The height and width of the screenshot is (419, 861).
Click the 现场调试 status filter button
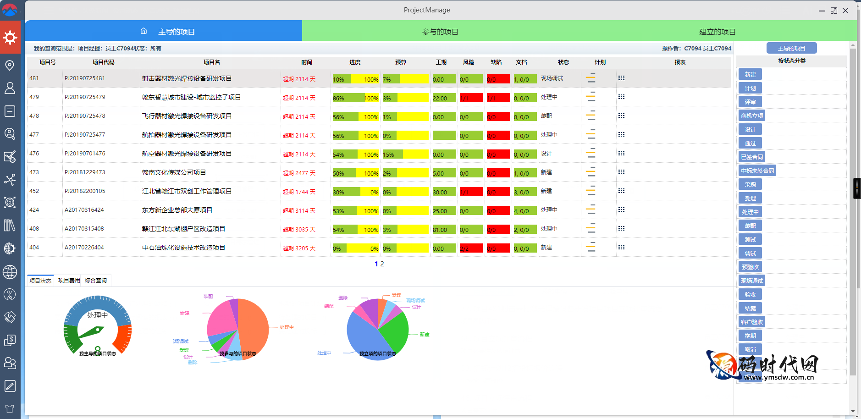(x=752, y=281)
